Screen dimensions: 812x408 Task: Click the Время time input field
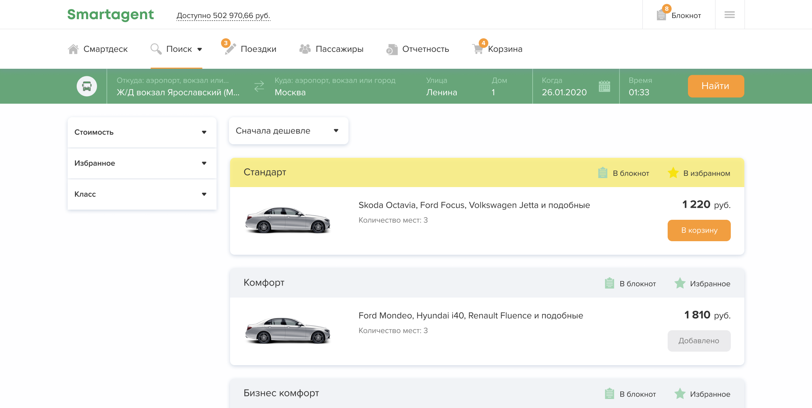639,92
